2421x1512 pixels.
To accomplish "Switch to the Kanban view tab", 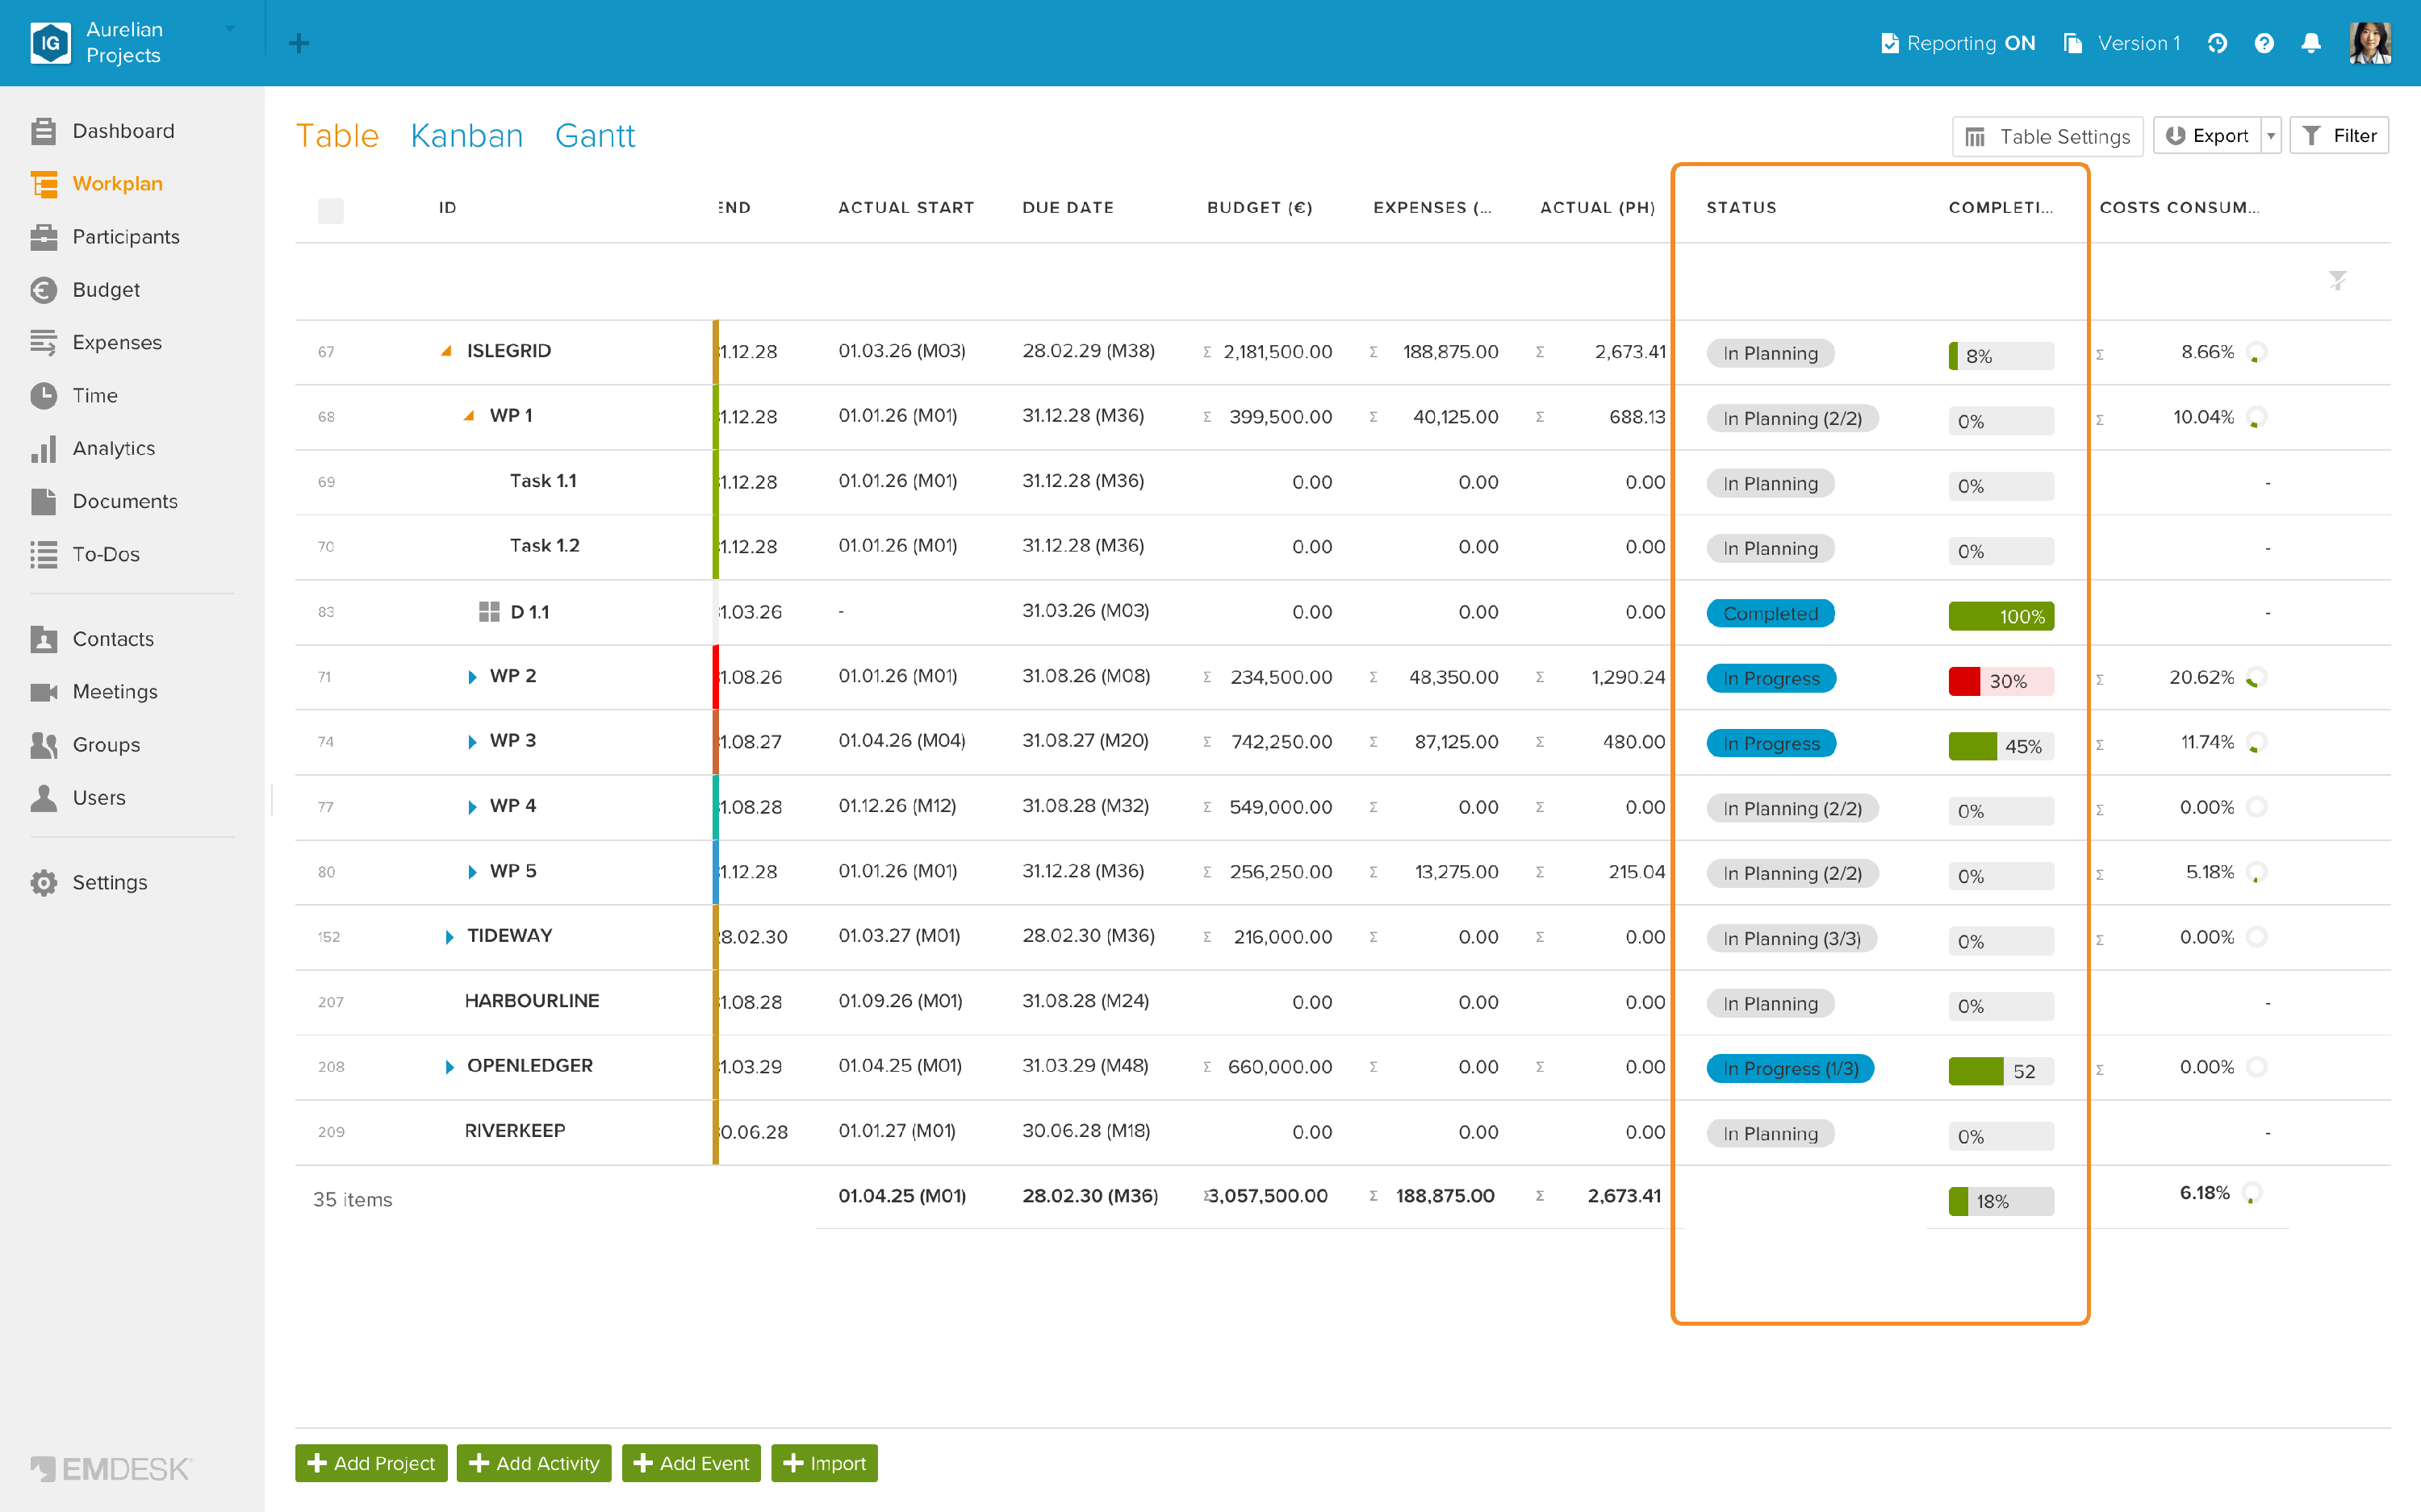I will pos(467,136).
